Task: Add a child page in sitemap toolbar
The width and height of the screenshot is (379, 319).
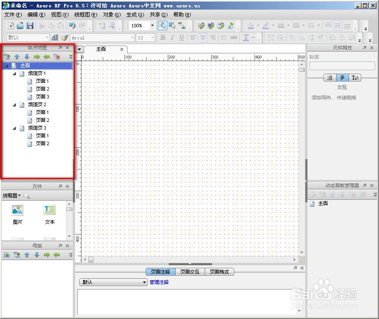Action: coord(7,57)
